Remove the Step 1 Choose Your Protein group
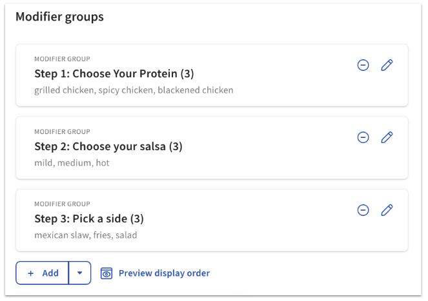 tap(363, 65)
